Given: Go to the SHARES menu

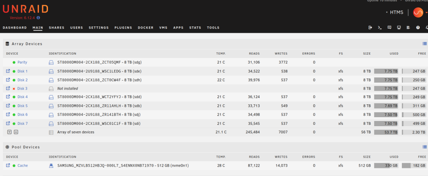Looking at the screenshot, I should 56,27.
